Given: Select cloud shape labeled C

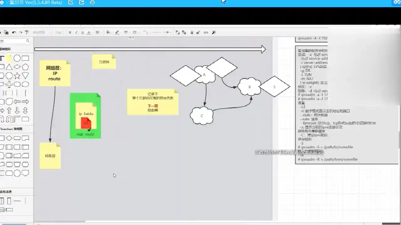Looking at the screenshot, I should [202, 116].
